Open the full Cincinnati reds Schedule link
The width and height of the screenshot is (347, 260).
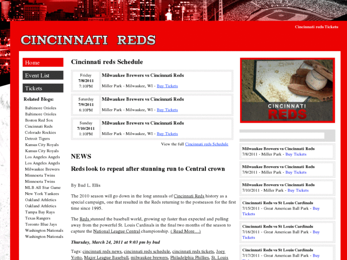click(x=207, y=144)
